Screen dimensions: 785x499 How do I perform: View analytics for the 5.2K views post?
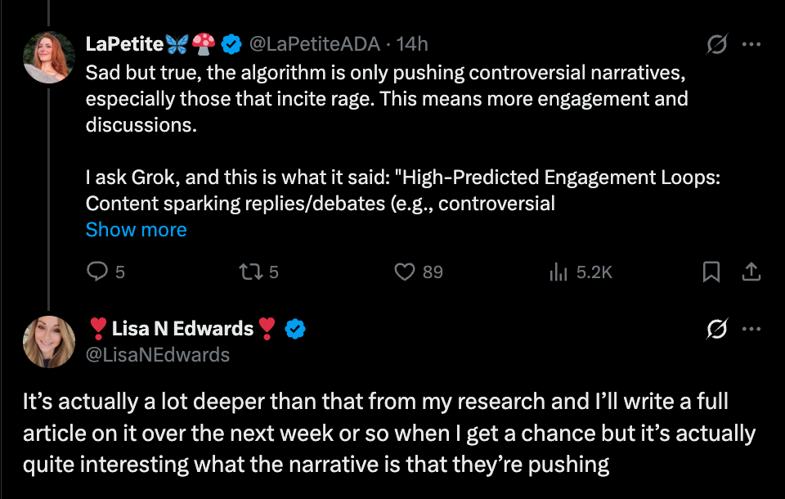pos(558,272)
